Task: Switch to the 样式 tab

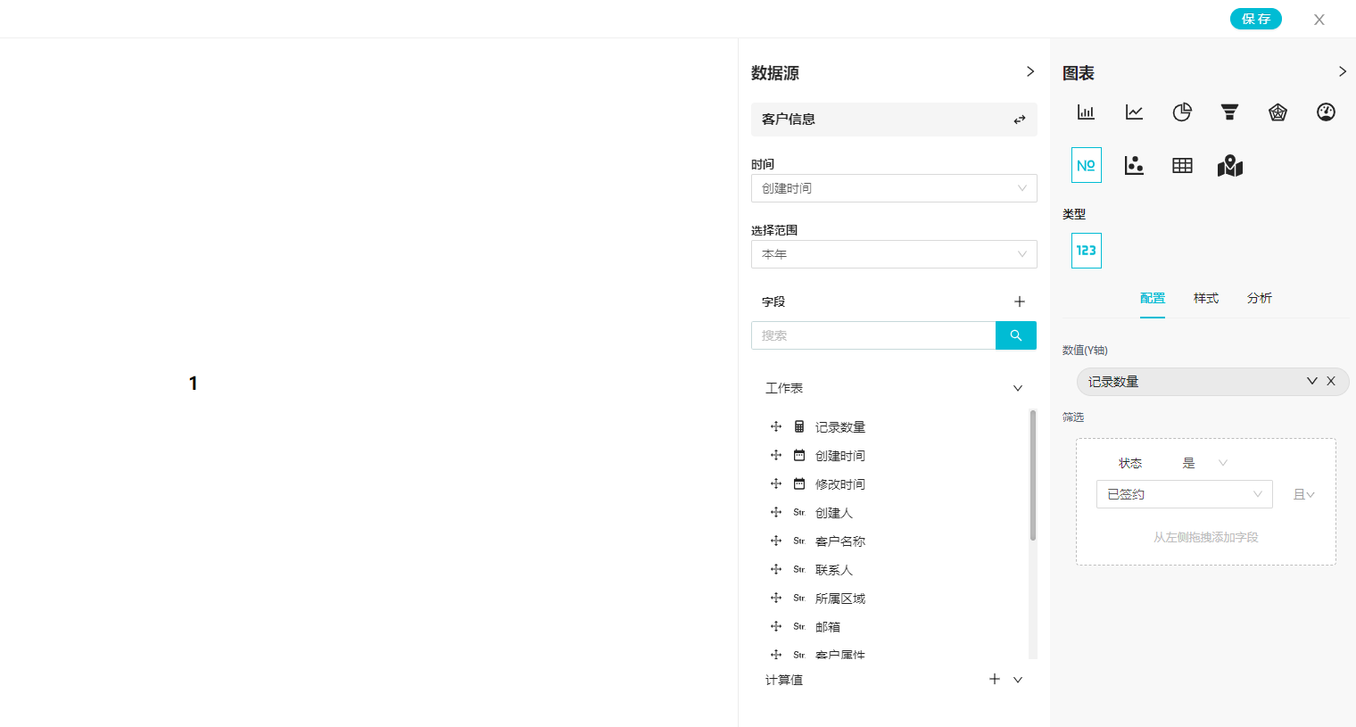Action: tap(1206, 298)
